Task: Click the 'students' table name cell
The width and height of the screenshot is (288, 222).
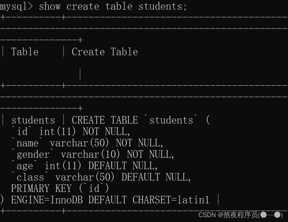Action: [x=33, y=120]
